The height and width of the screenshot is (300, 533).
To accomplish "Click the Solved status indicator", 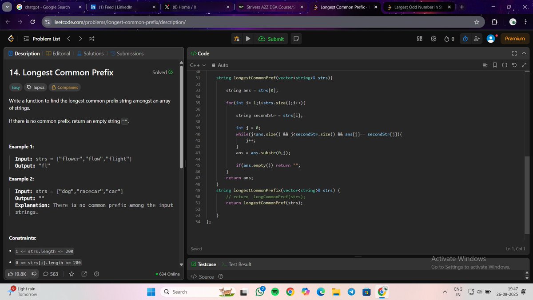I will 163,72.
